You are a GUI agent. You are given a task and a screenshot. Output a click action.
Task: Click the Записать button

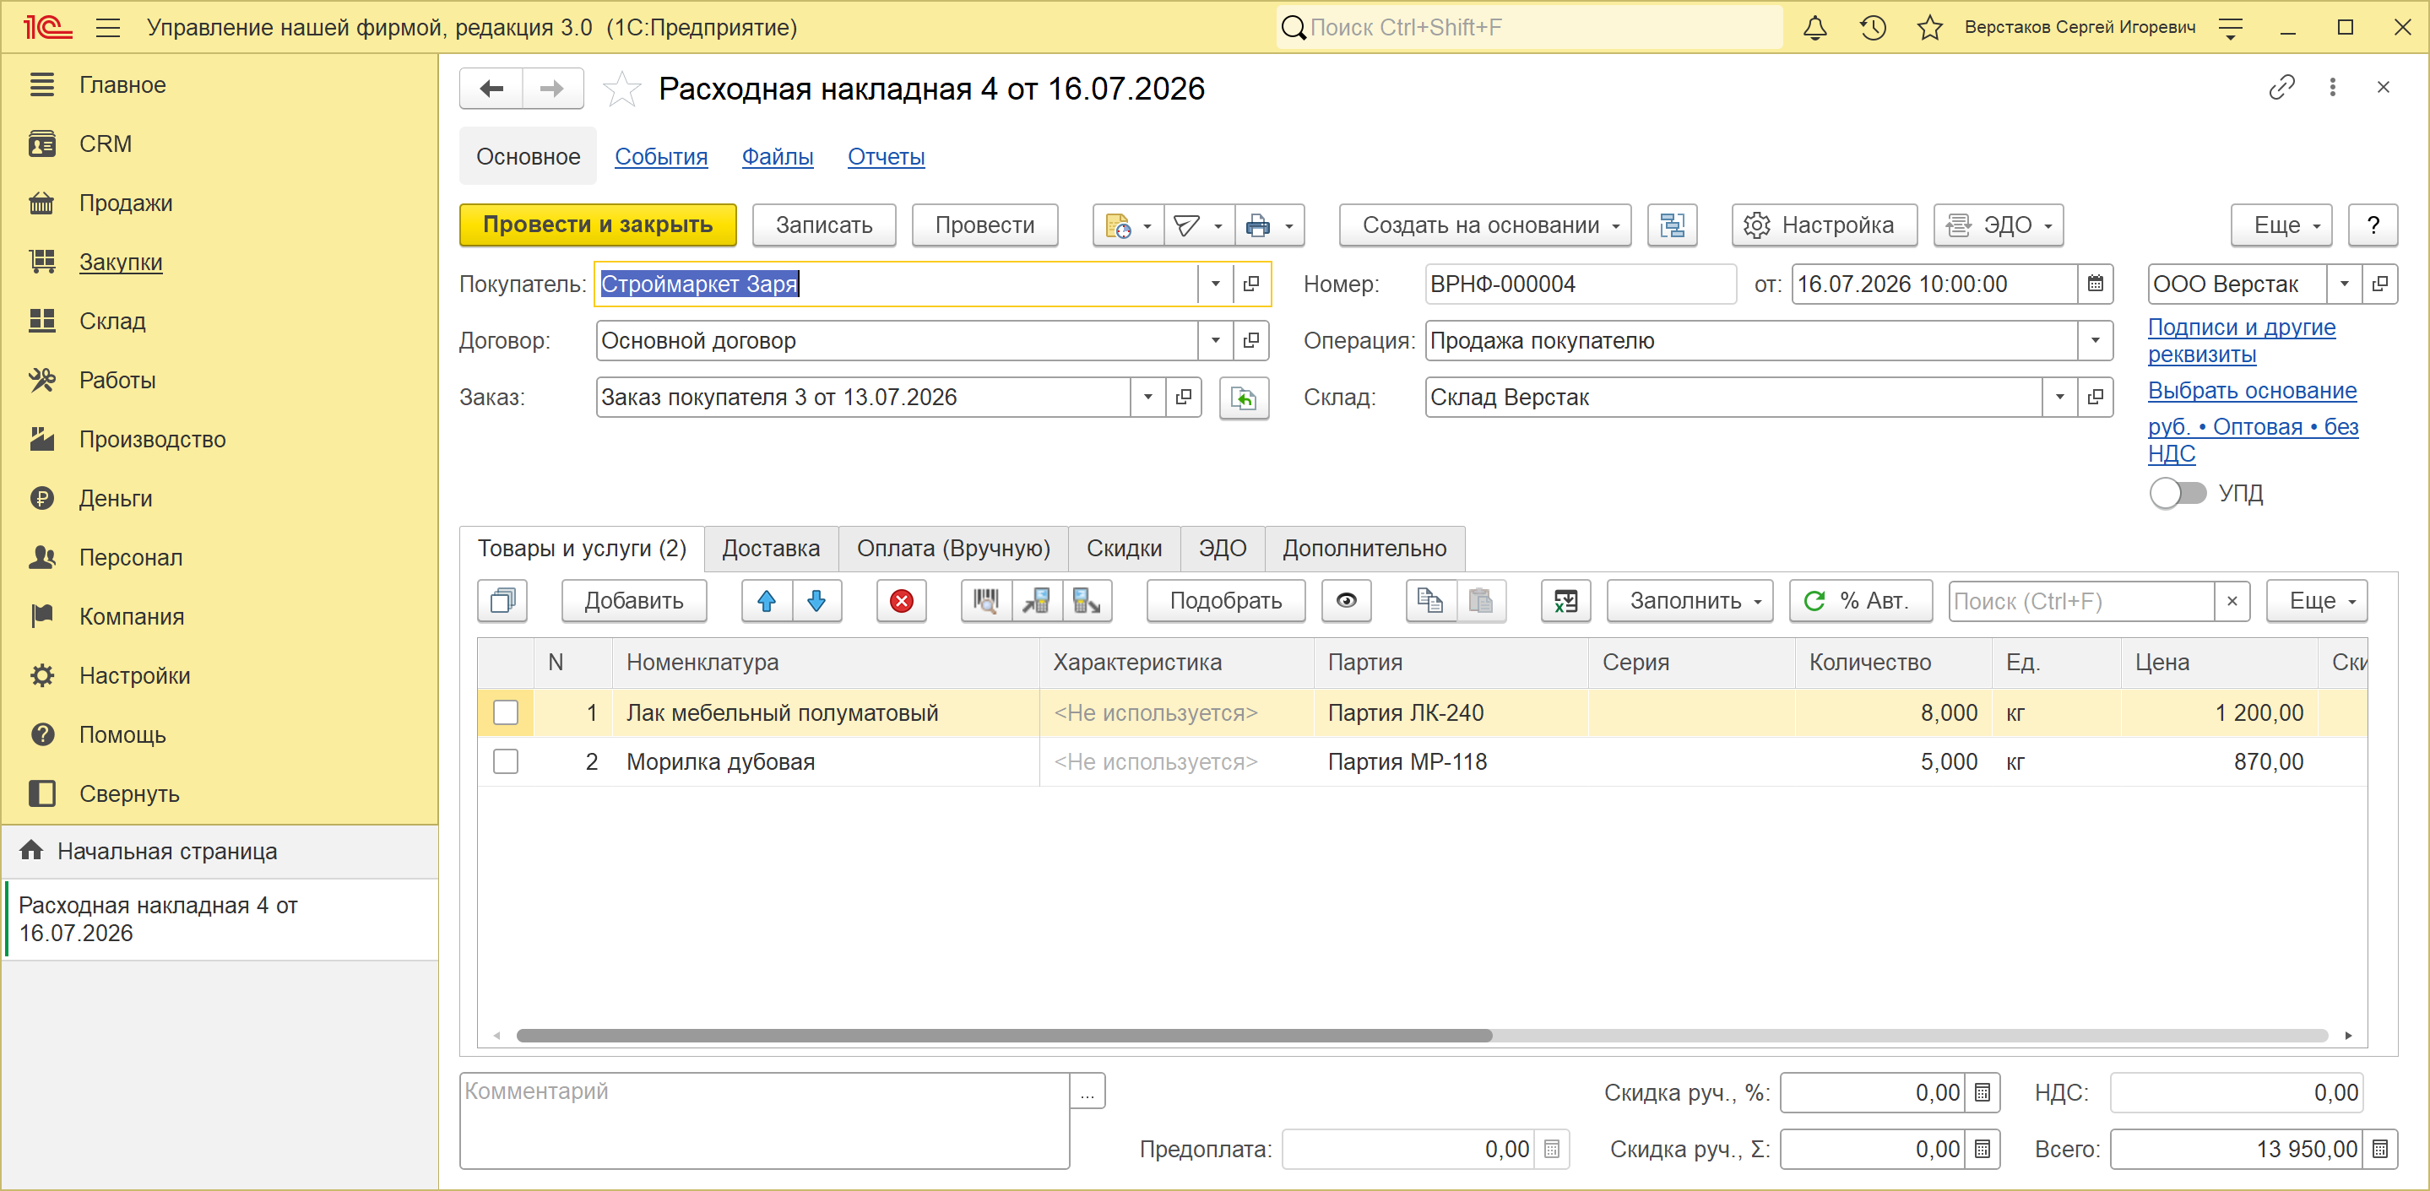pyautogui.click(x=823, y=225)
